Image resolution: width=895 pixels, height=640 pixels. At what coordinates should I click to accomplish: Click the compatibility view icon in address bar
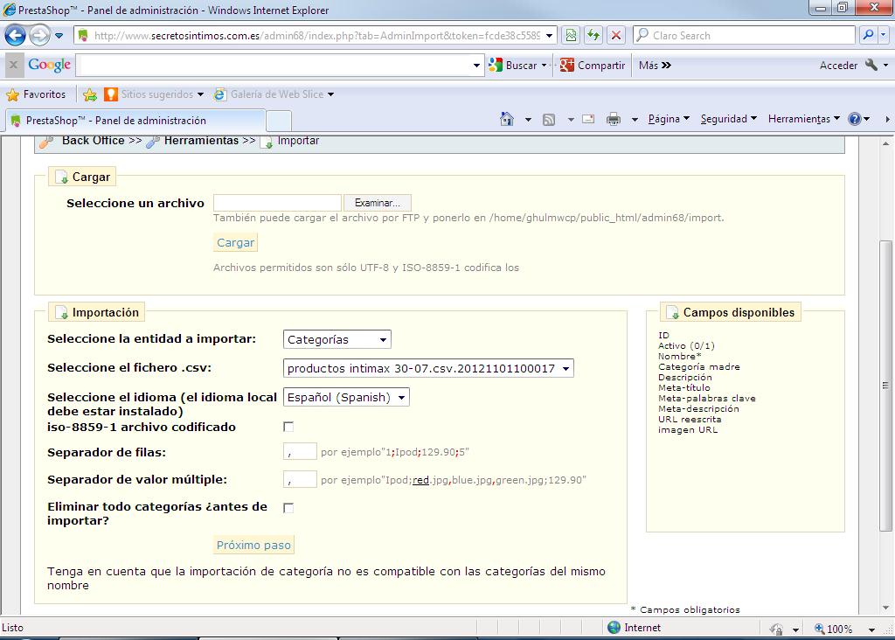[x=570, y=35]
